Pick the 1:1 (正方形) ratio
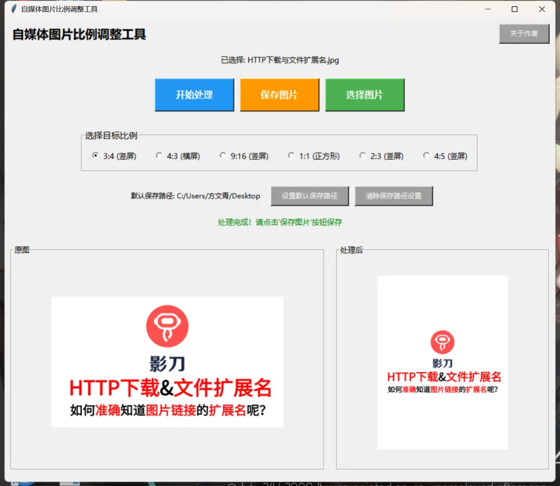This screenshot has height=486, width=560. [x=314, y=156]
